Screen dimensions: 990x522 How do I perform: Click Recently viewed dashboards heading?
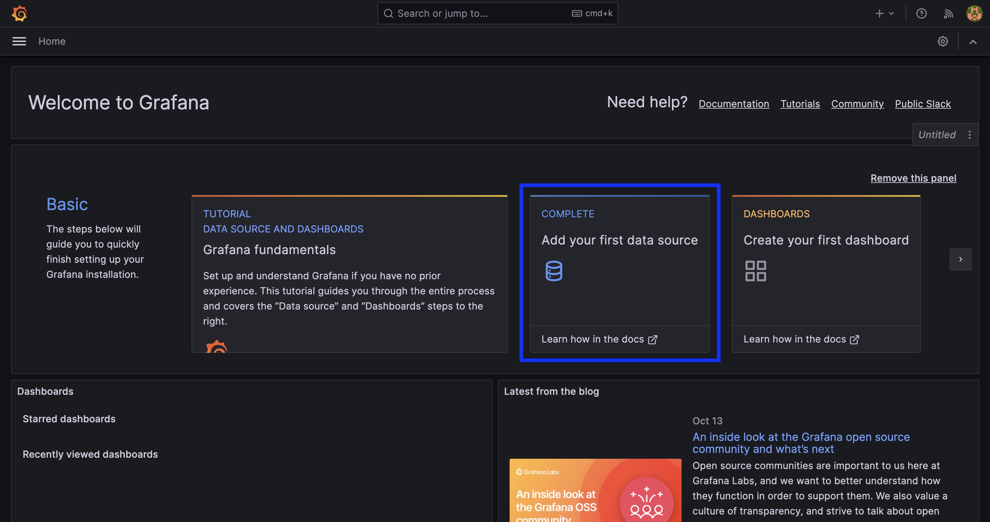pos(90,454)
